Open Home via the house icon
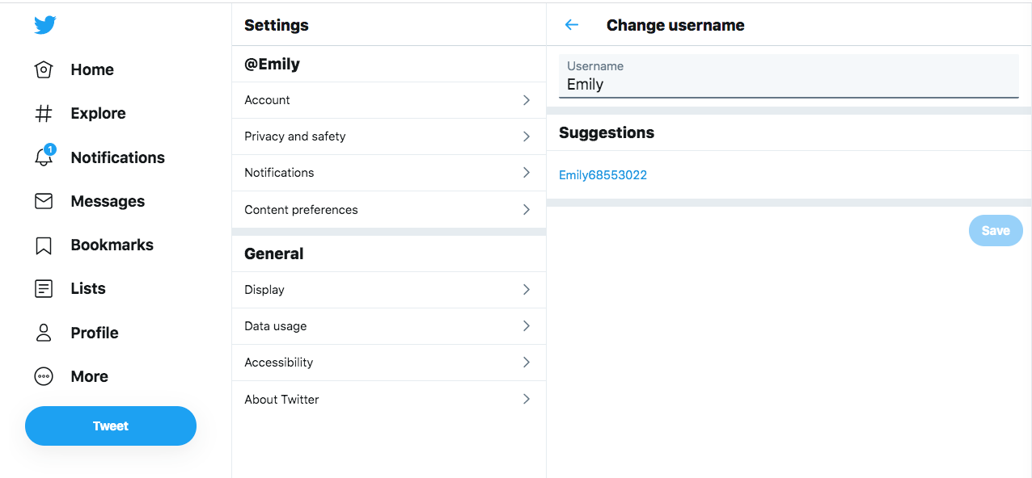1032x478 pixels. [44, 69]
